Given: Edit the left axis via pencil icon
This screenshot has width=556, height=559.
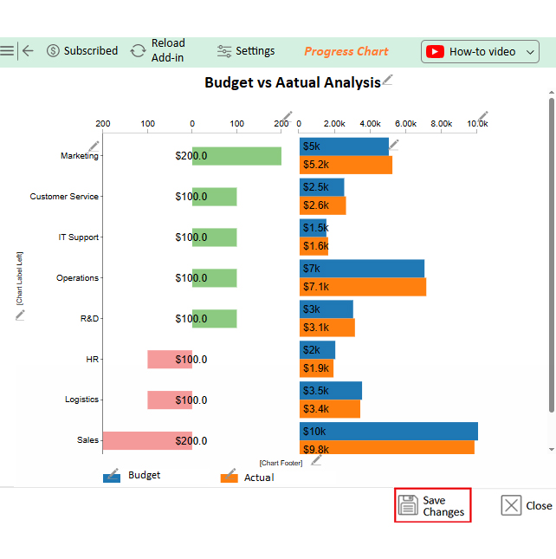Looking at the screenshot, I should [287, 116].
